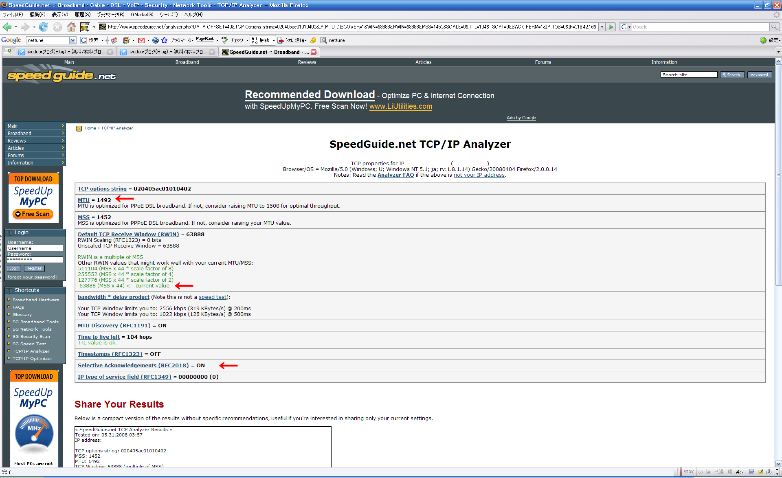782x478 pixels.
Task: Click the blue bookmark star icon
Action: pos(165,40)
